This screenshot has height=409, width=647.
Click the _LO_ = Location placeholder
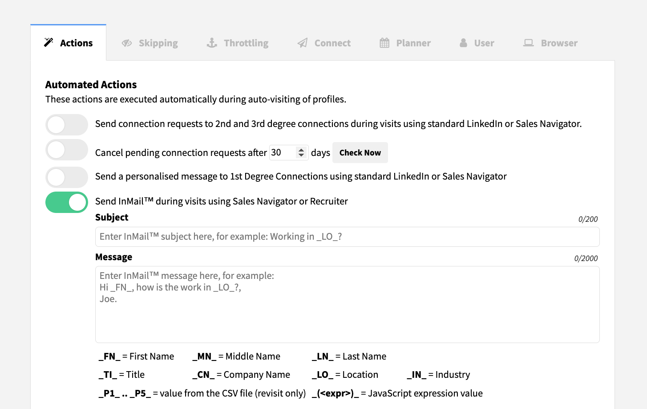pyautogui.click(x=345, y=375)
